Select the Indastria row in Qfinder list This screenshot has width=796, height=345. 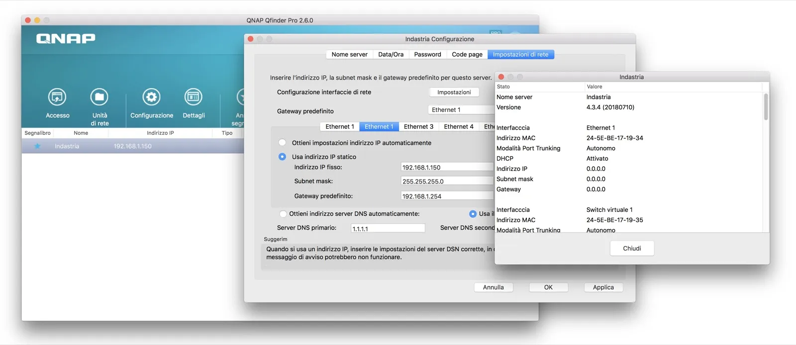[x=132, y=146]
